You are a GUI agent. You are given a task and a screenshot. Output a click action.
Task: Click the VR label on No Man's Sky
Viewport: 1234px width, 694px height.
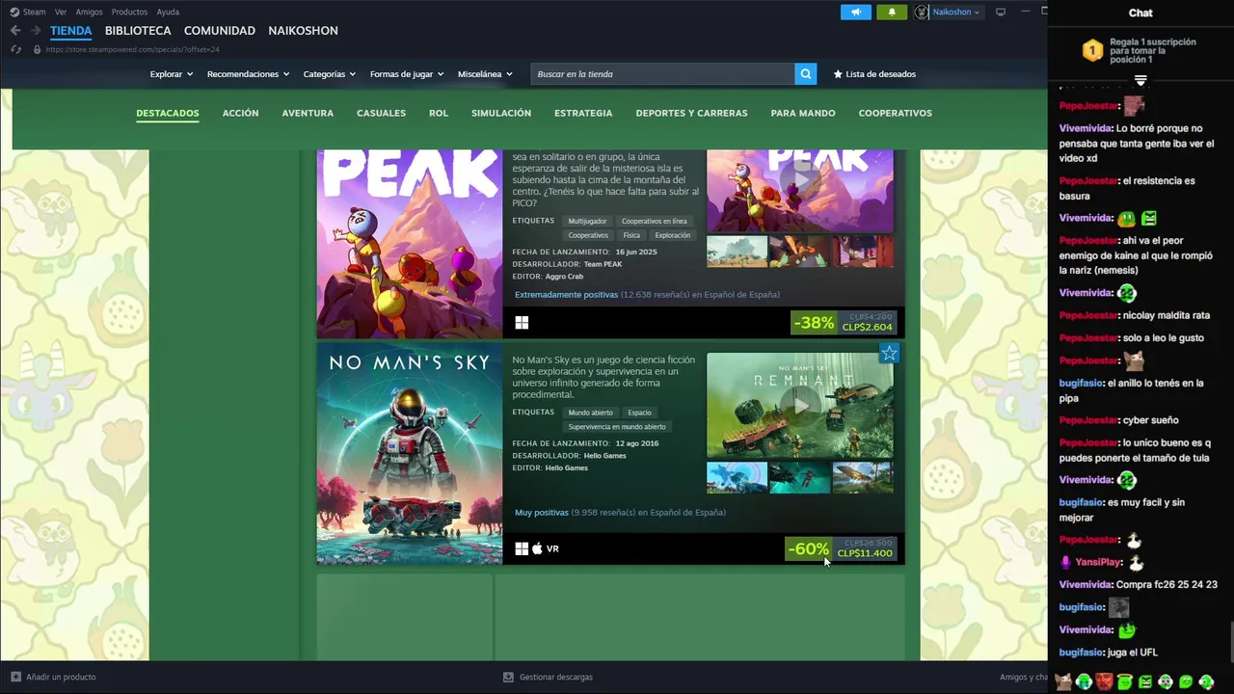[x=552, y=548]
